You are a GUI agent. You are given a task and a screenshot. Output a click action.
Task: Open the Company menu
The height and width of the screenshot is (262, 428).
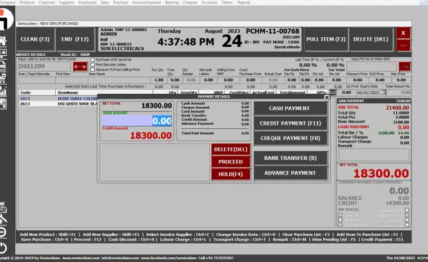(x=8, y=3)
